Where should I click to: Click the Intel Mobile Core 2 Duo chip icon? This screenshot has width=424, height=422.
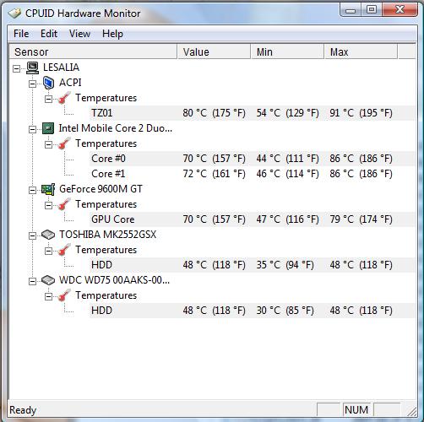point(48,128)
